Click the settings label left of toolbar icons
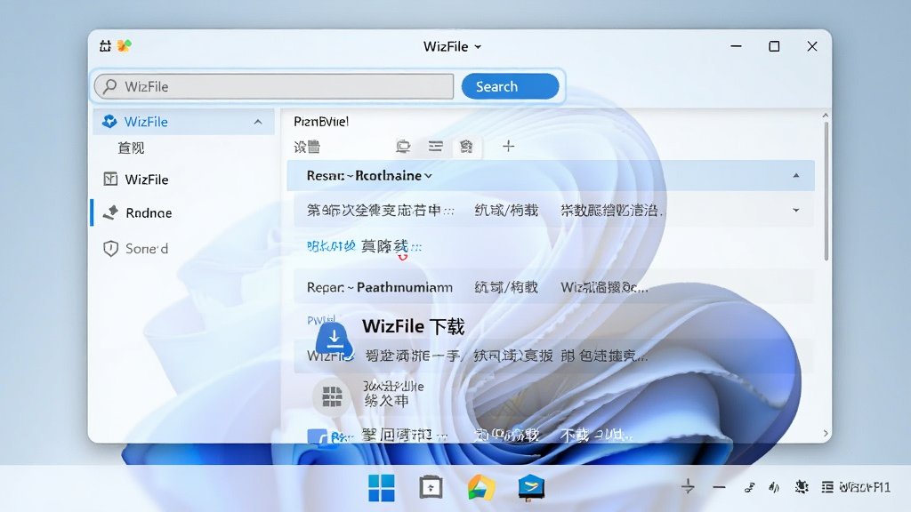This screenshot has height=512, width=911. [x=307, y=147]
